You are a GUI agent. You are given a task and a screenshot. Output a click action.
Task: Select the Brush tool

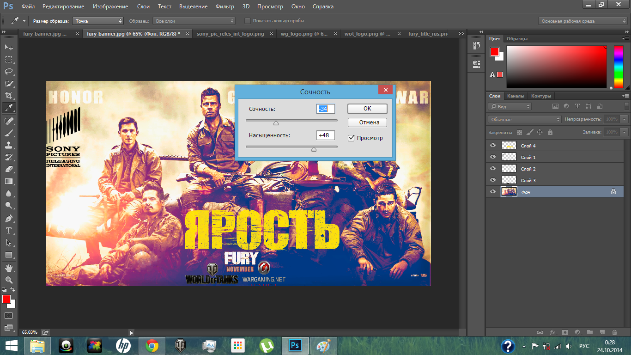[x=9, y=133]
